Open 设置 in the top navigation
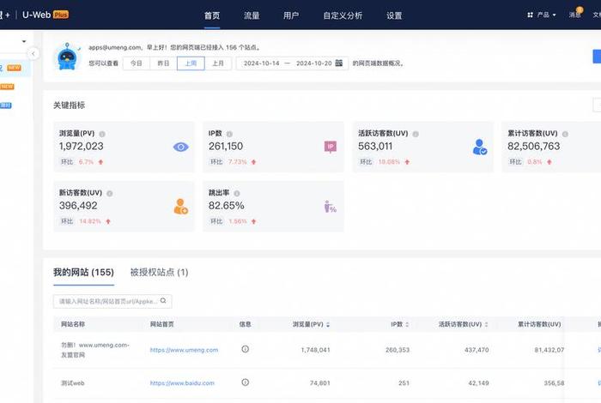This screenshot has width=601, height=403. click(394, 15)
